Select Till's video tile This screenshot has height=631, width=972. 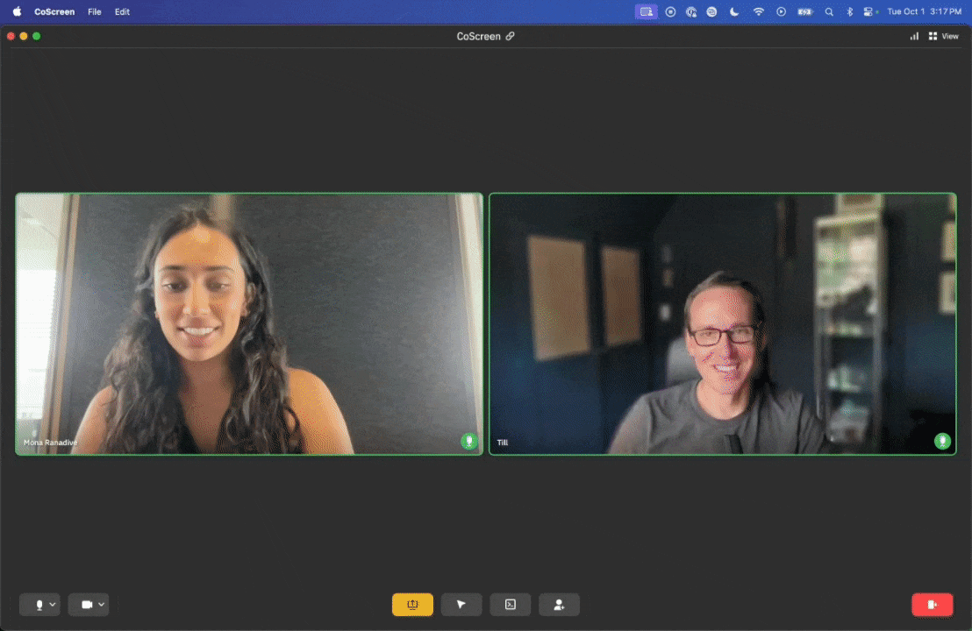(722, 324)
